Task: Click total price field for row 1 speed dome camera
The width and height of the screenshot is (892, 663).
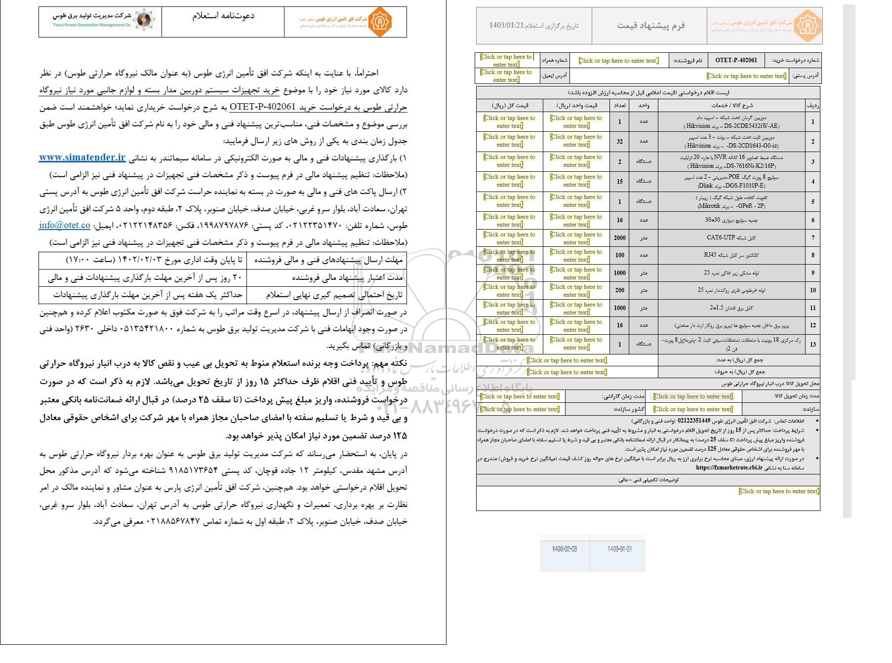Action: tap(509, 122)
